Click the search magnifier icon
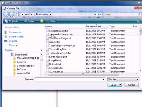The width and height of the screenshot is (142, 107). tap(139, 15)
